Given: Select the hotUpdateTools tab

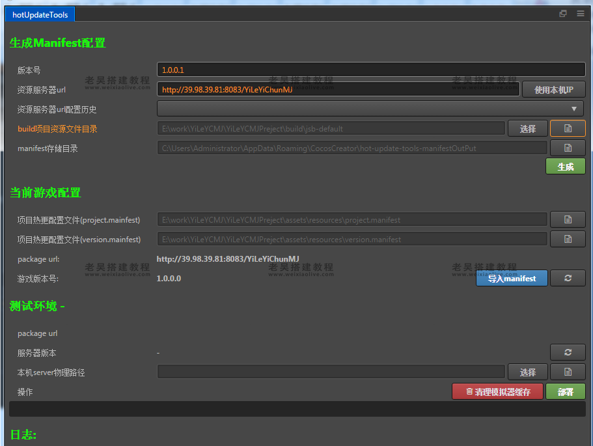Looking at the screenshot, I should pos(40,14).
